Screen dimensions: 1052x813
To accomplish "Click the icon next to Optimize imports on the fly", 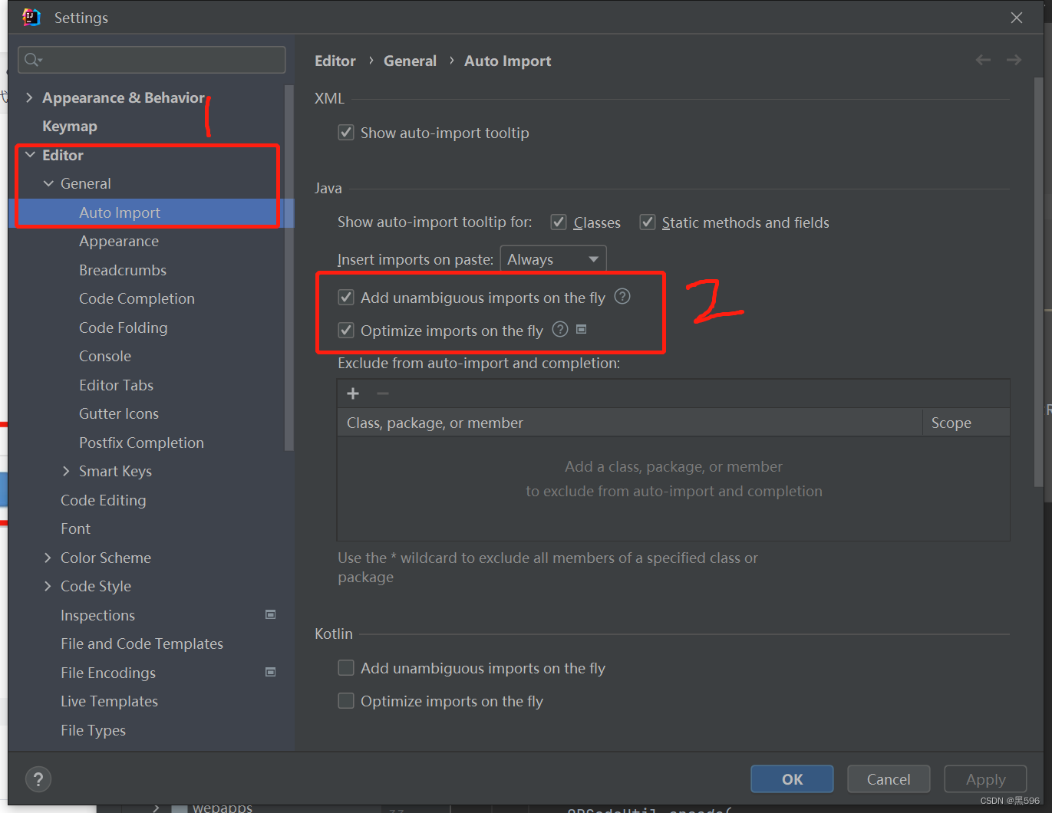I will pyautogui.click(x=581, y=329).
